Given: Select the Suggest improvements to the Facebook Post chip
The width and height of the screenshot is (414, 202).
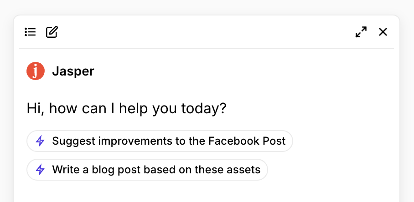Looking at the screenshot, I should click(160, 141).
